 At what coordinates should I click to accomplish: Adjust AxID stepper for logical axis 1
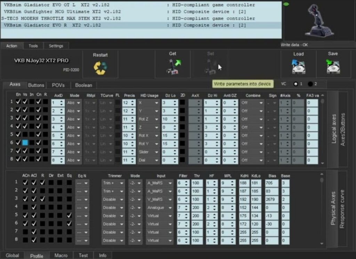pos(61,103)
